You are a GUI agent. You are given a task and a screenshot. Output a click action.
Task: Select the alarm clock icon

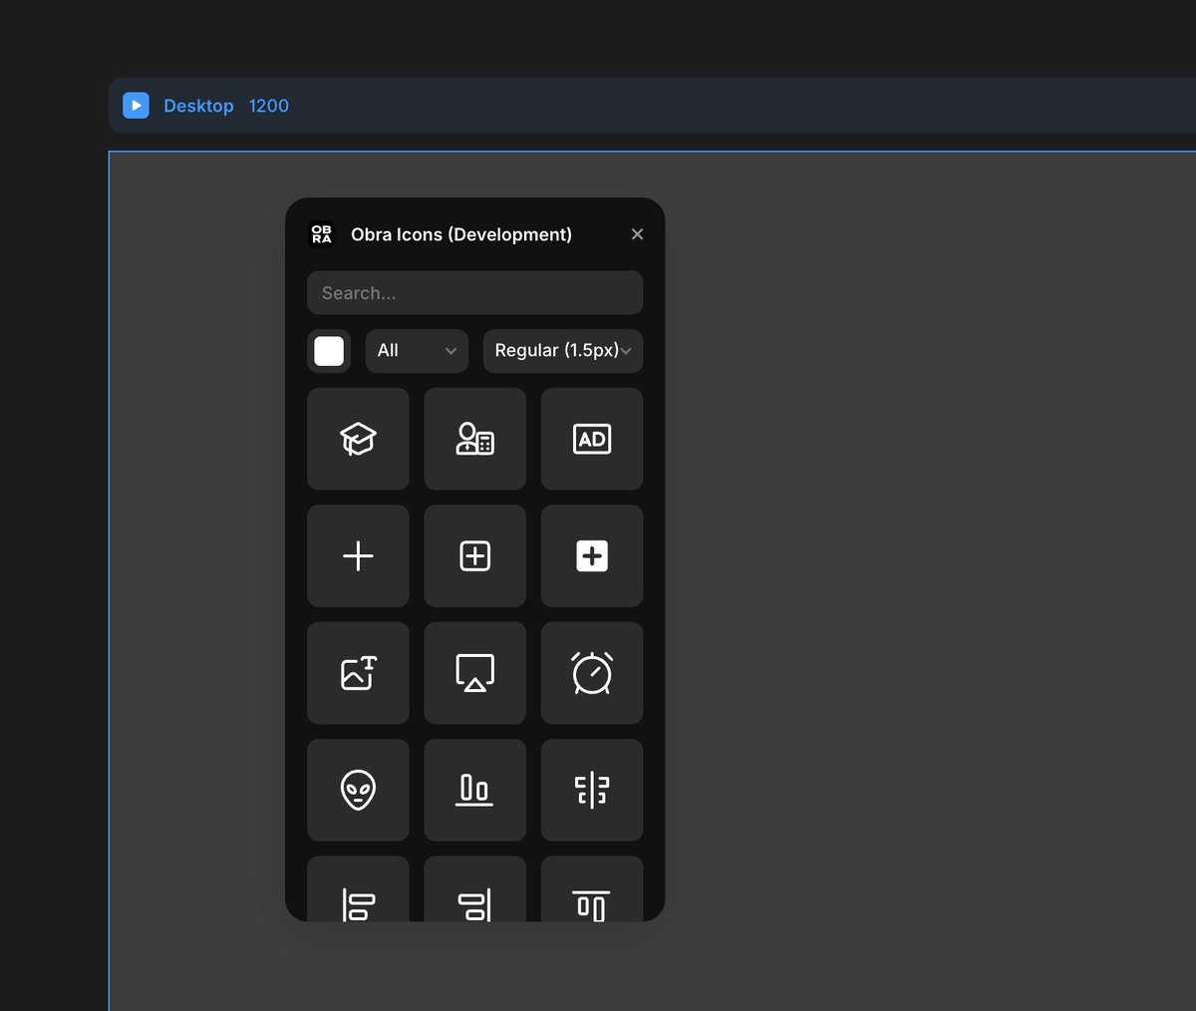pos(592,673)
